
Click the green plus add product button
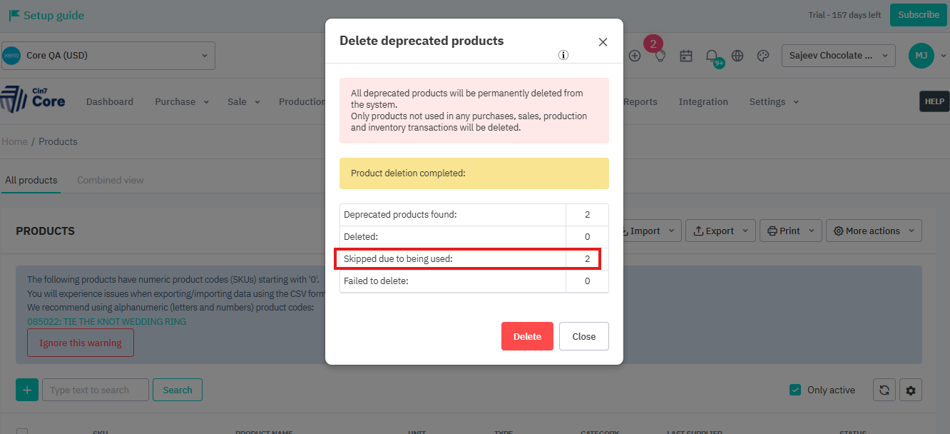click(x=27, y=390)
